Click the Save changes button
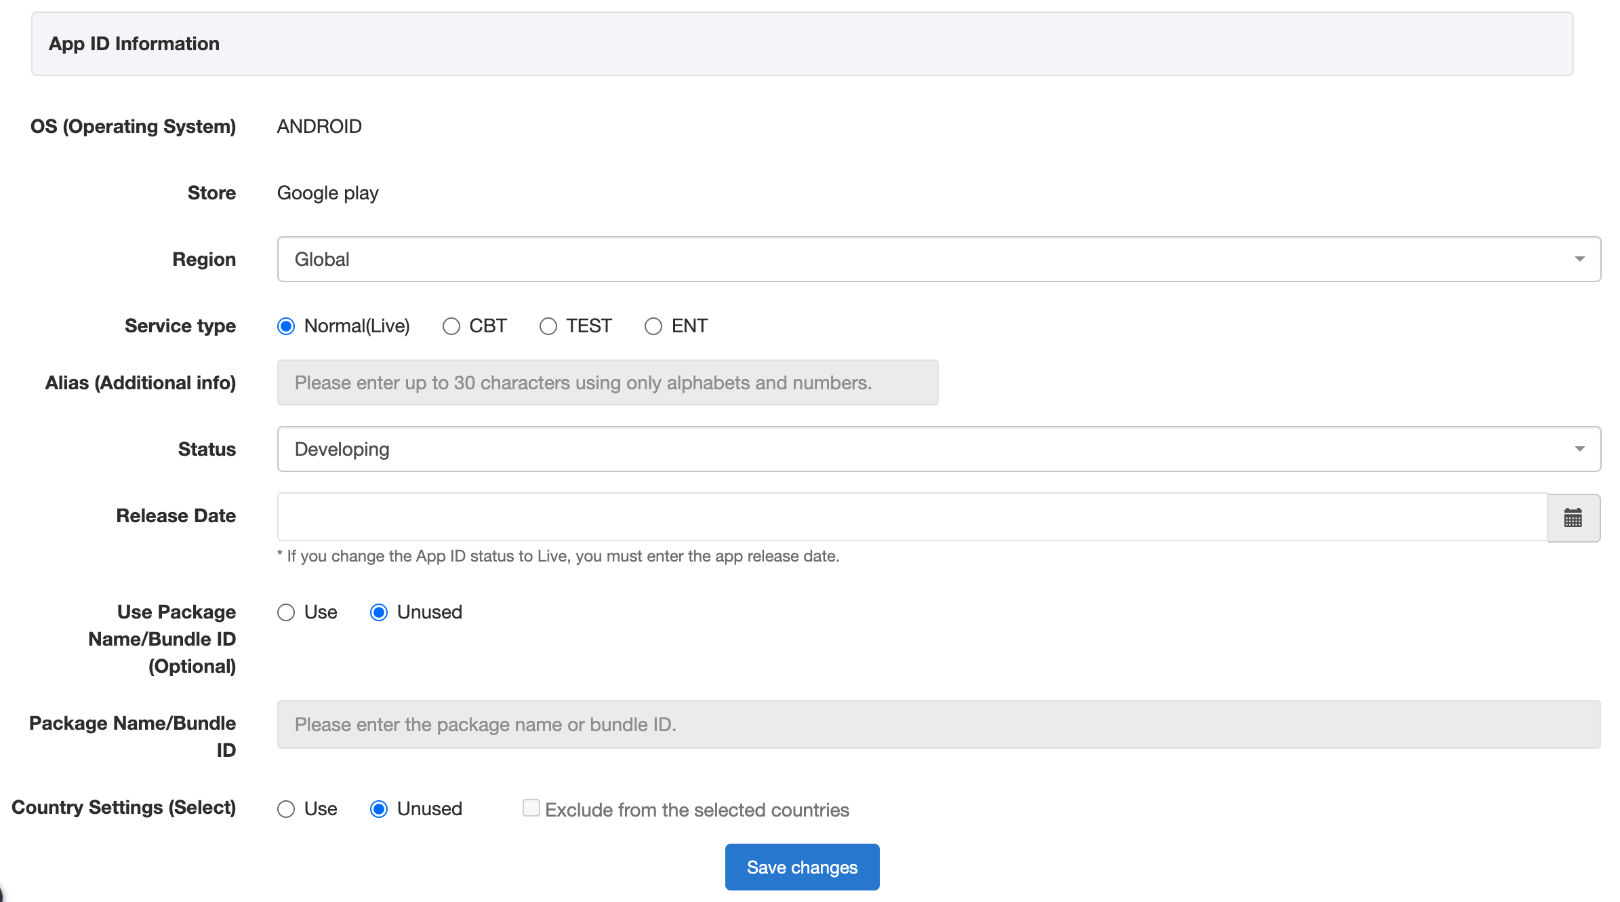 click(802, 867)
